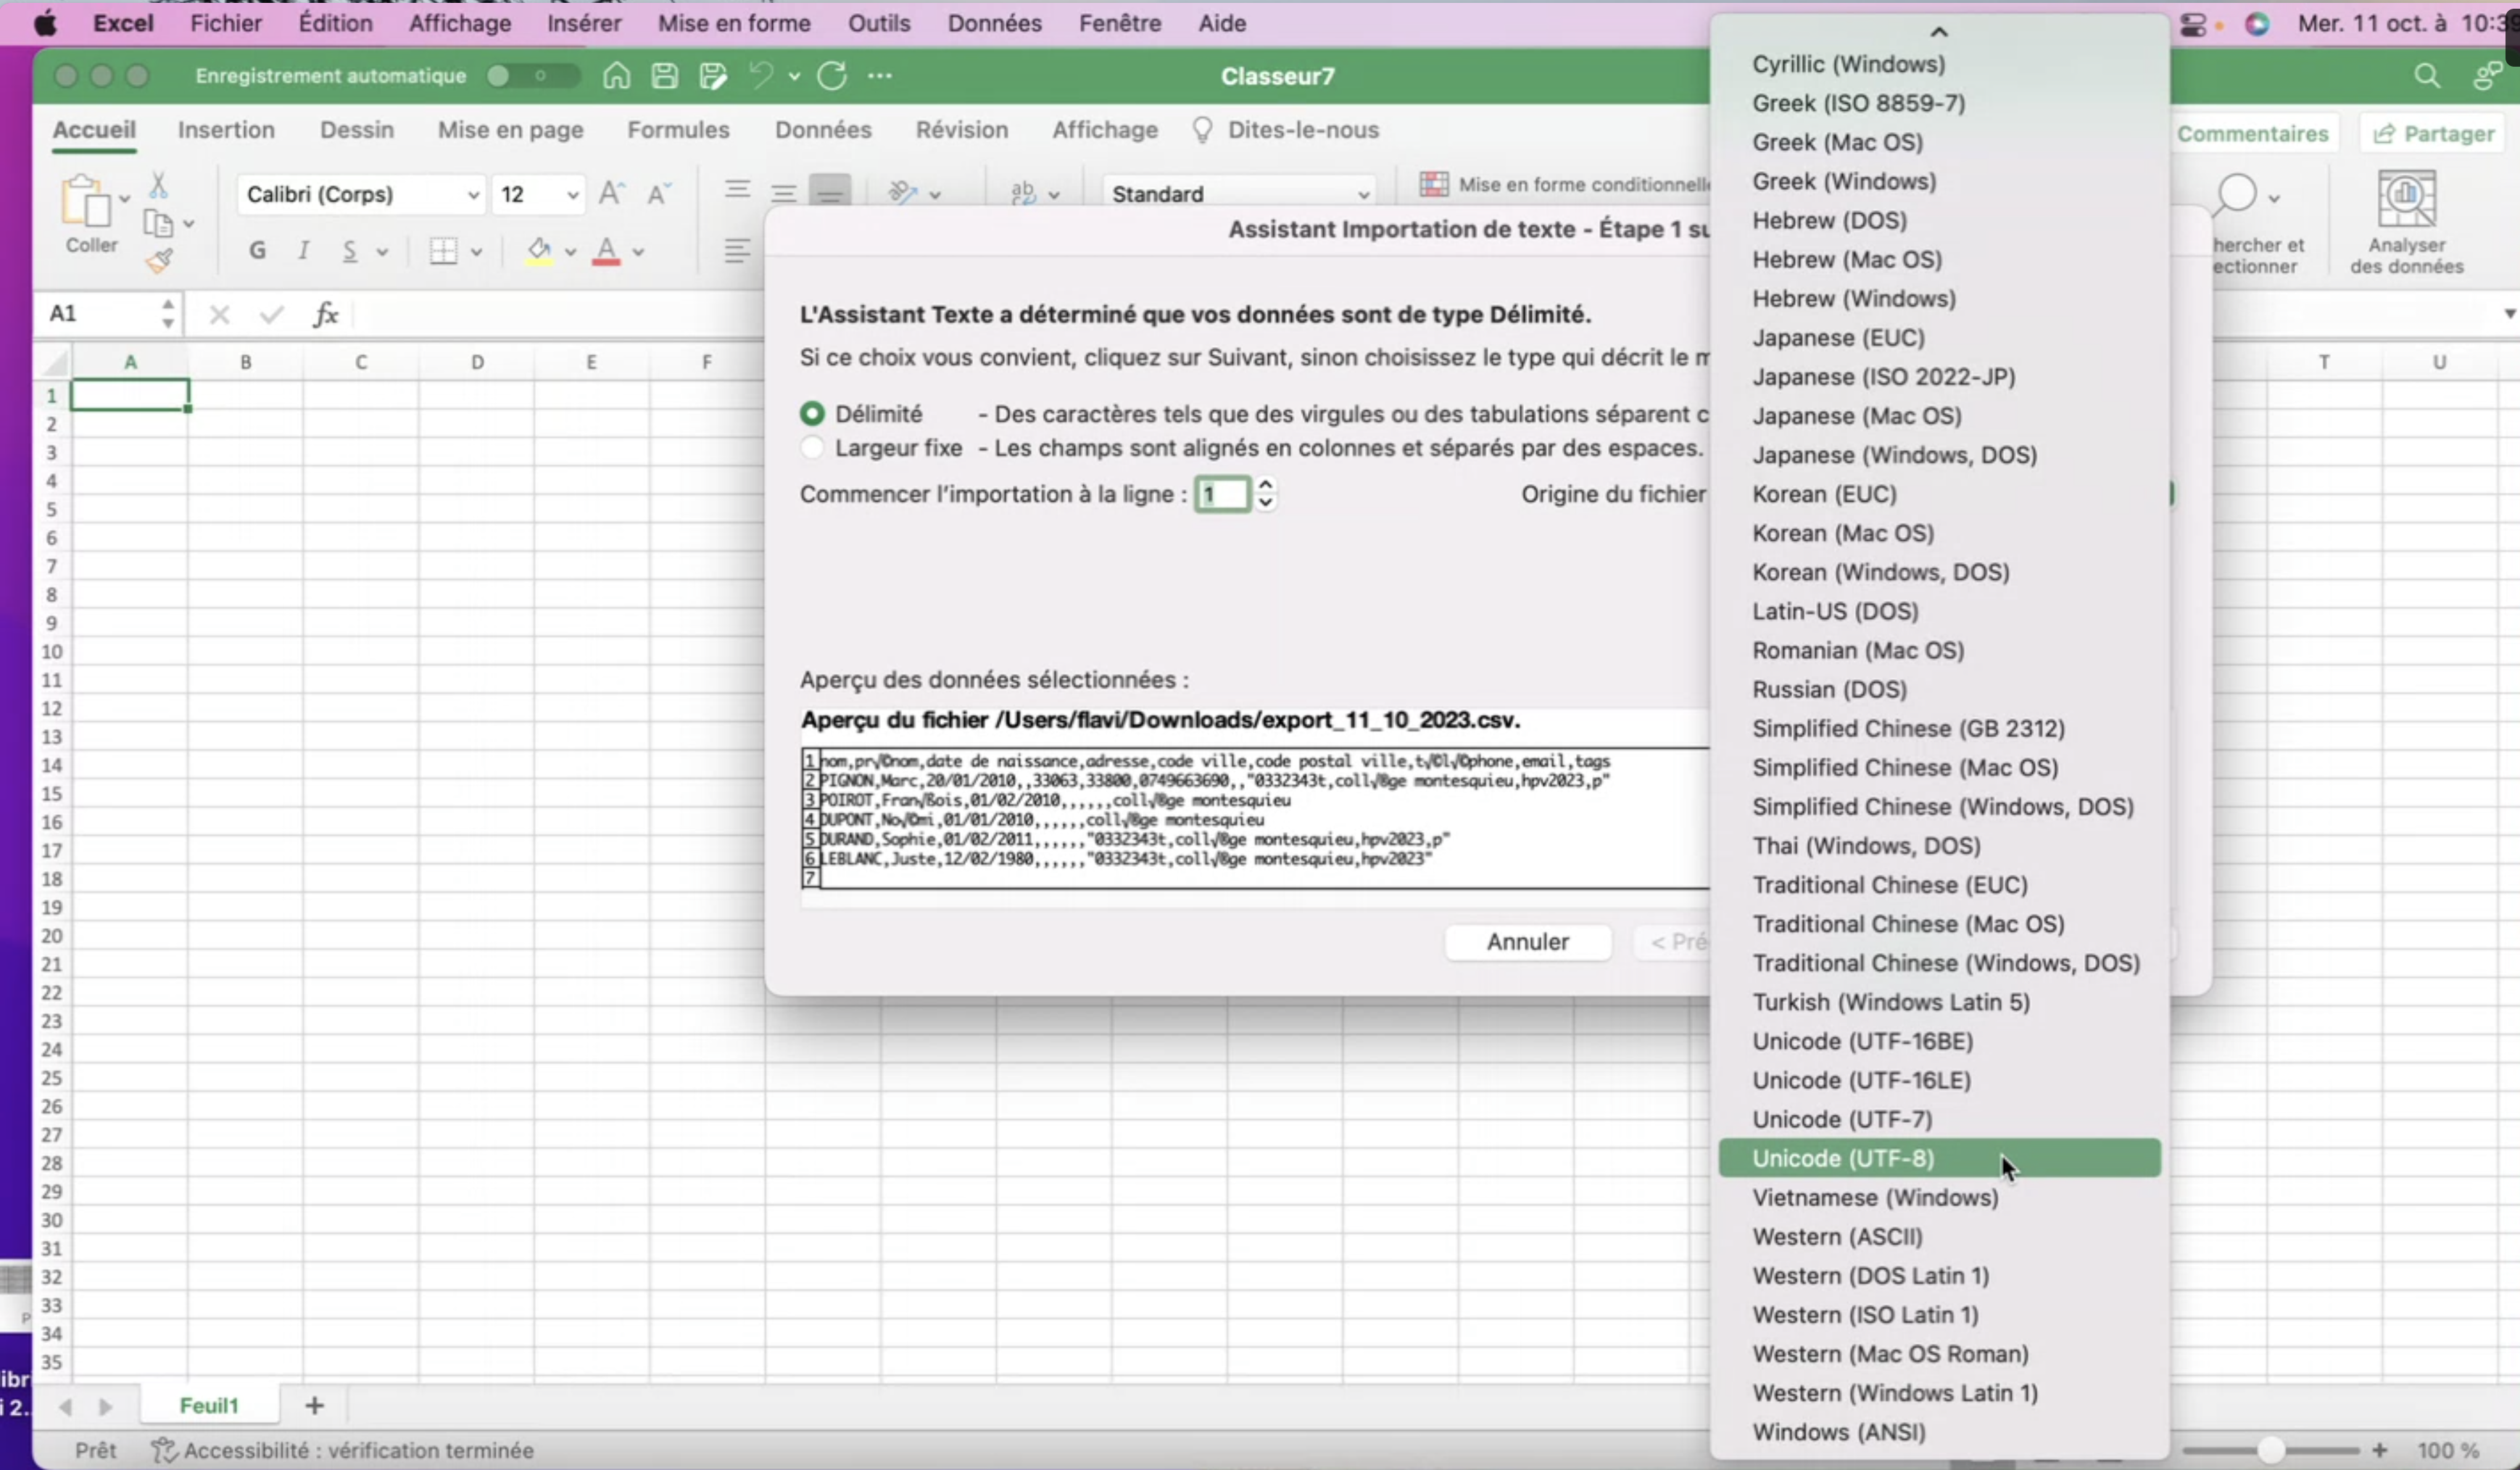The image size is (2520, 1470).
Task: Click the Copy icon in ribbon
Action: (158, 223)
